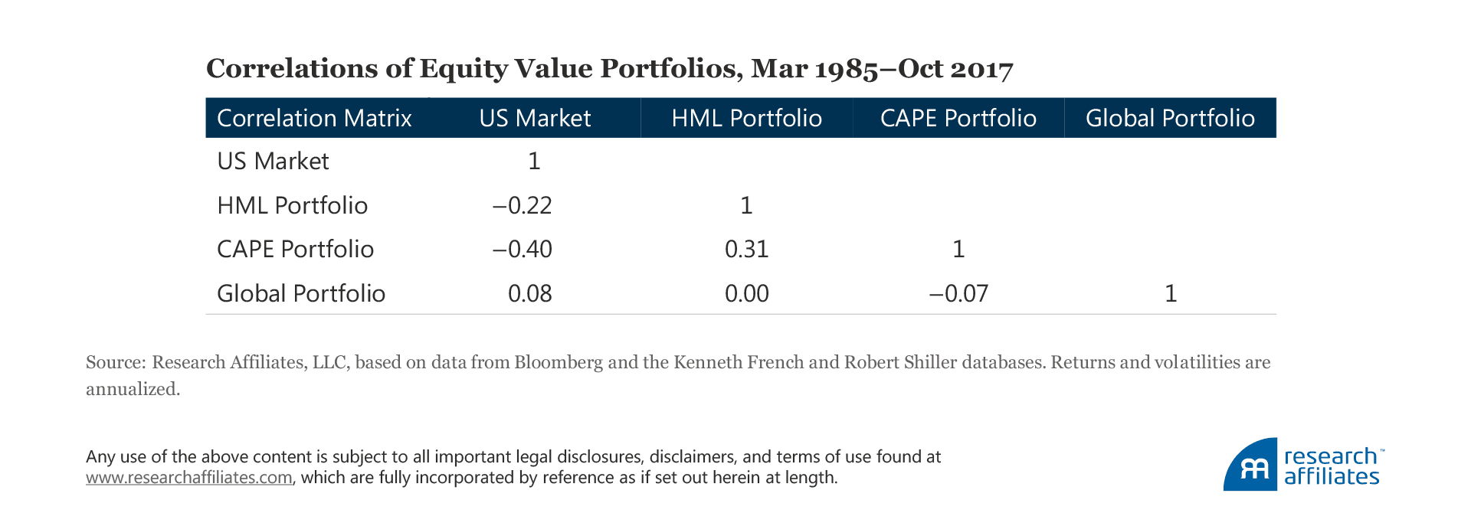This screenshot has width=1471, height=513.
Task: Select the CAPE Portfolio column header
Action: pyautogui.click(x=958, y=118)
